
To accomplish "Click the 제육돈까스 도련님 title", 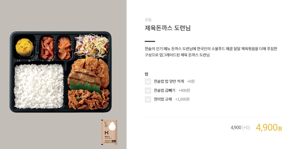I will click(x=168, y=28).
